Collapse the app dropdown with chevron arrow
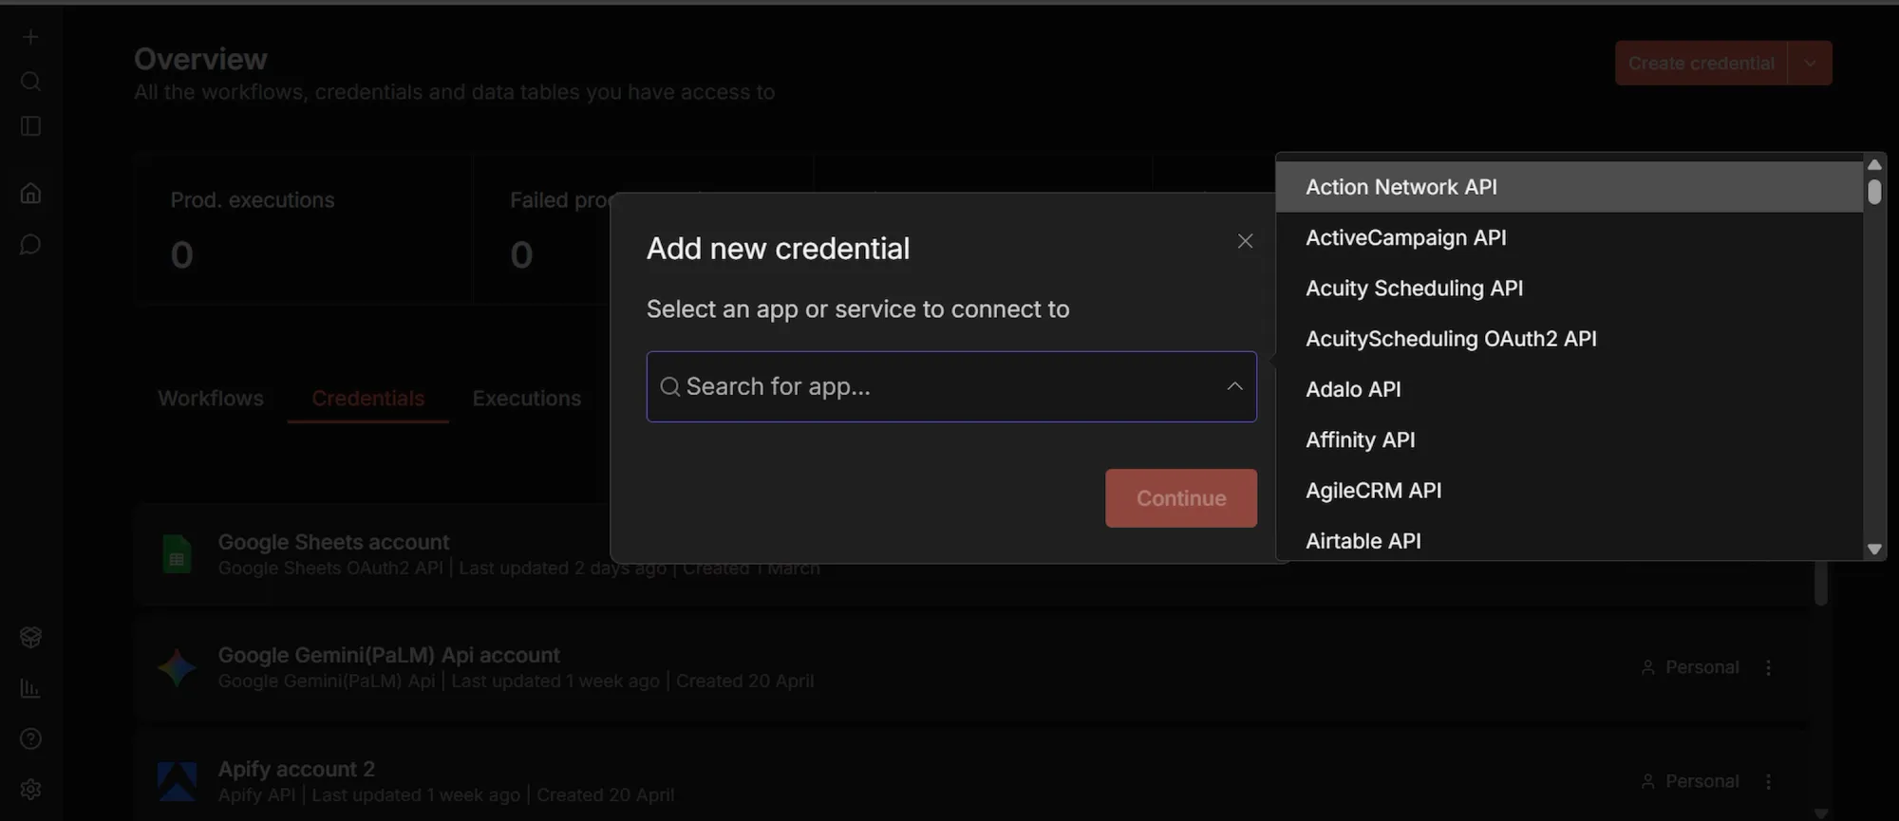Screen dimensions: 1899x821 click(1234, 386)
